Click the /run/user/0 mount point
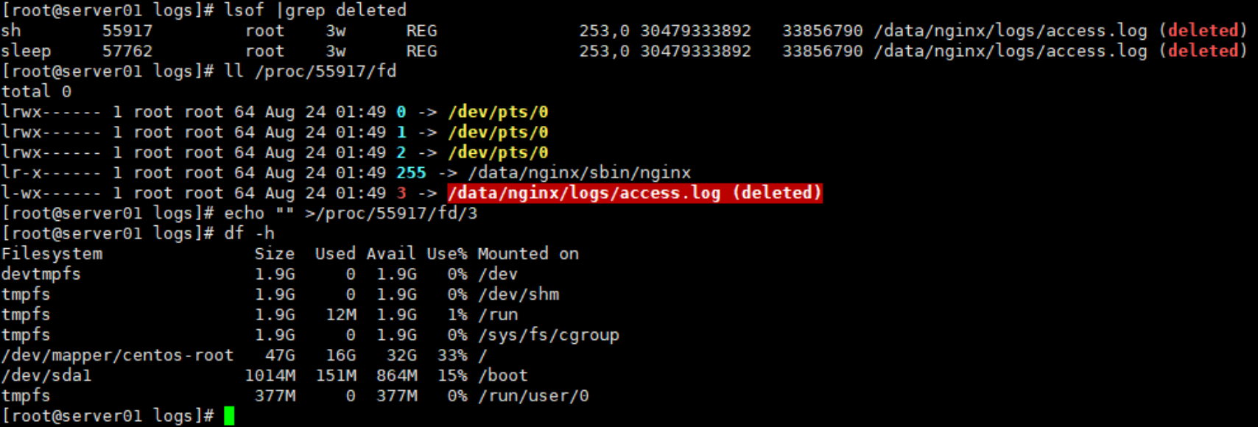Viewport: 1258px width, 427px height. (x=533, y=396)
